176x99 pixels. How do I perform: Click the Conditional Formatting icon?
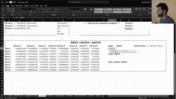click(x=85, y=9)
